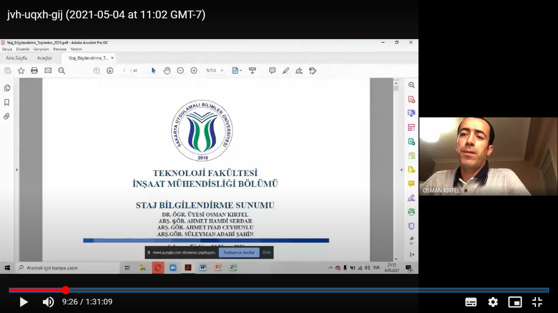This screenshot has height=313, width=558.
Task: Click the search tools magnifier in right pane
Action: tap(411, 85)
